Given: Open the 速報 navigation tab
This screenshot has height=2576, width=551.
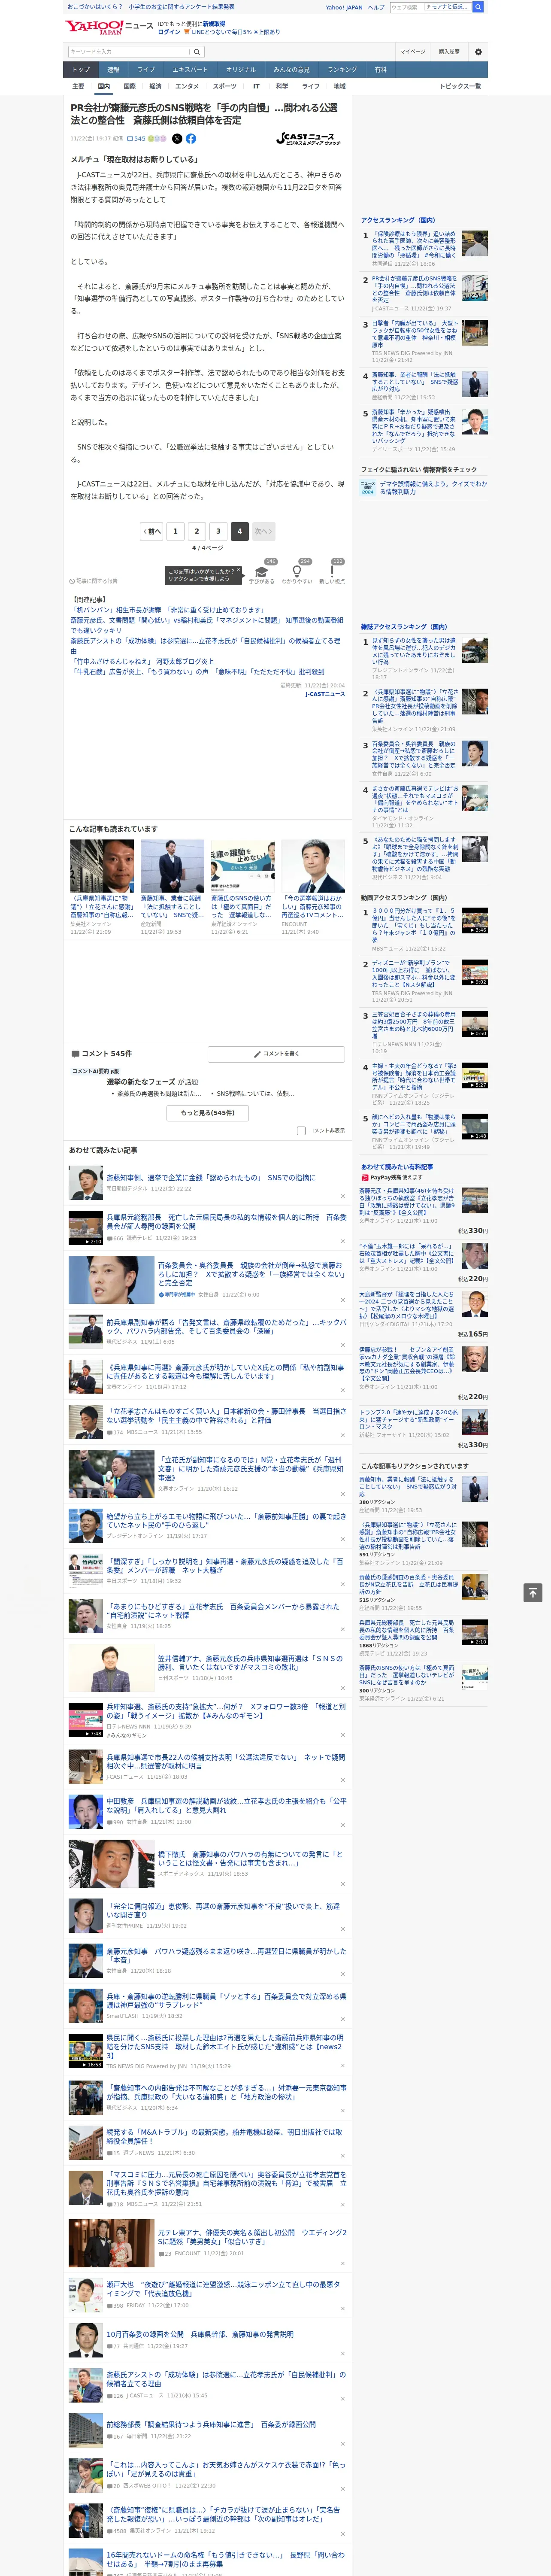Looking at the screenshot, I should [x=113, y=69].
